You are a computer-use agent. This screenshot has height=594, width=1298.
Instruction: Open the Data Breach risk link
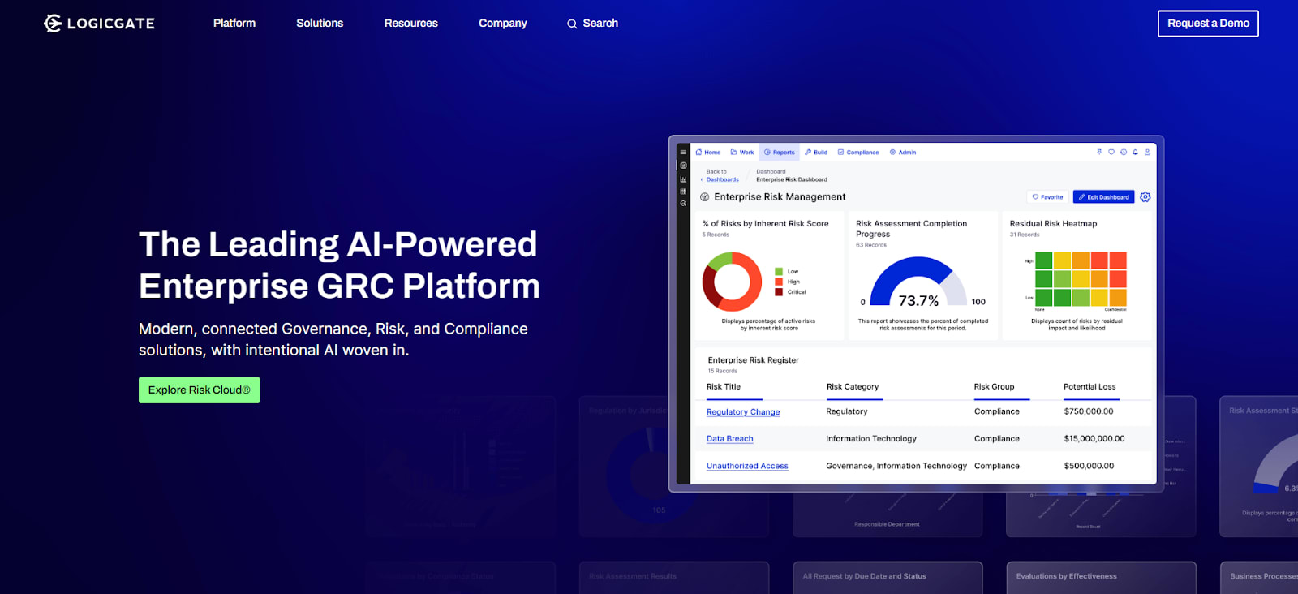point(730,439)
